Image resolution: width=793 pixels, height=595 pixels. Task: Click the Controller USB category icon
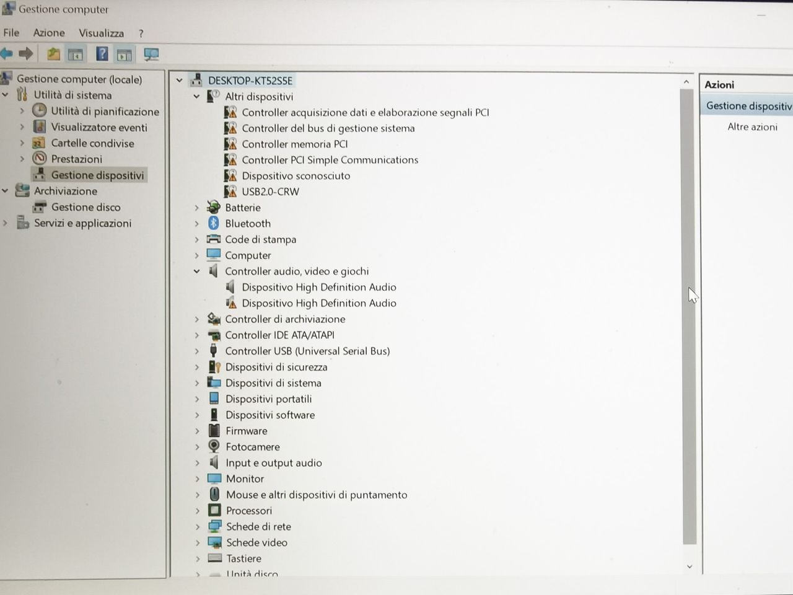click(x=214, y=351)
